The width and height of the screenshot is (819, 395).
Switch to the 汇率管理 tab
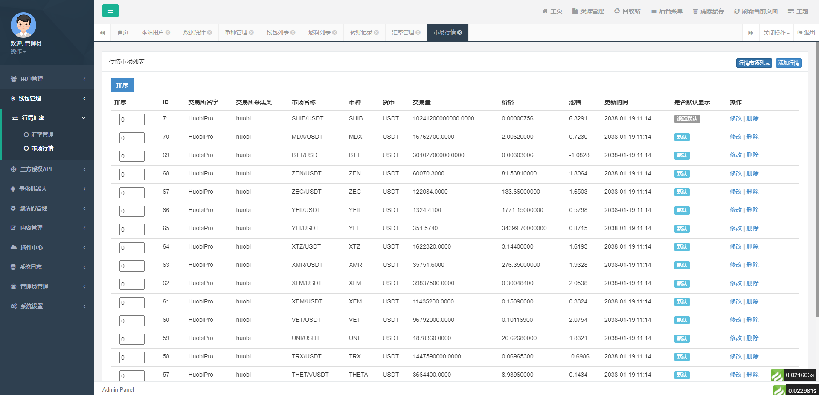coord(403,31)
